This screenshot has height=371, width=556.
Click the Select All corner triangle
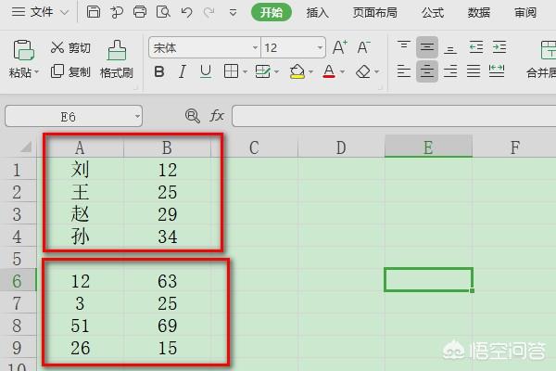(26, 147)
